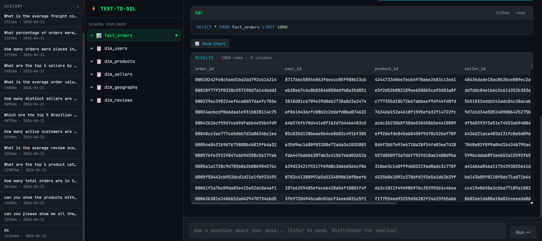This screenshot has width=542, height=241.
Task: Click the dim_reviews table icon
Action: 99,100
